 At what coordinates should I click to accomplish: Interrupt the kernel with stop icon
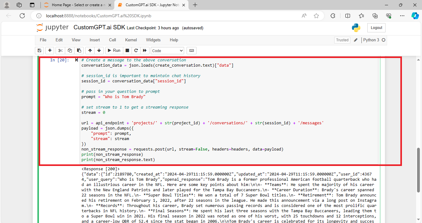click(x=127, y=50)
